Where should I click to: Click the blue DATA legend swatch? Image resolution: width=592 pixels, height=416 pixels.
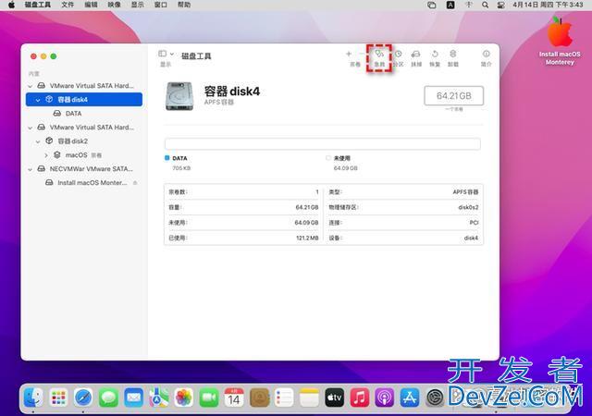(x=167, y=158)
